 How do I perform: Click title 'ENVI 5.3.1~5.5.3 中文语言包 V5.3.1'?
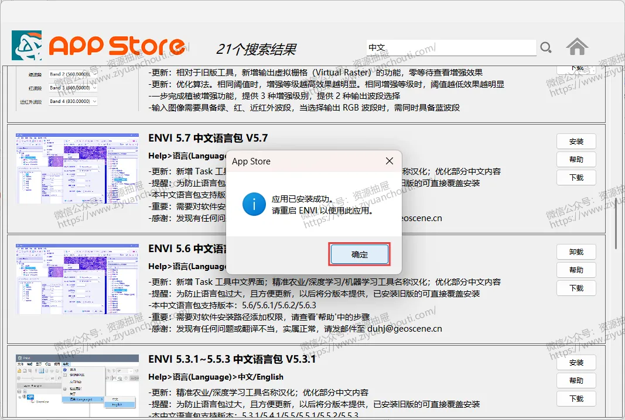(232, 359)
